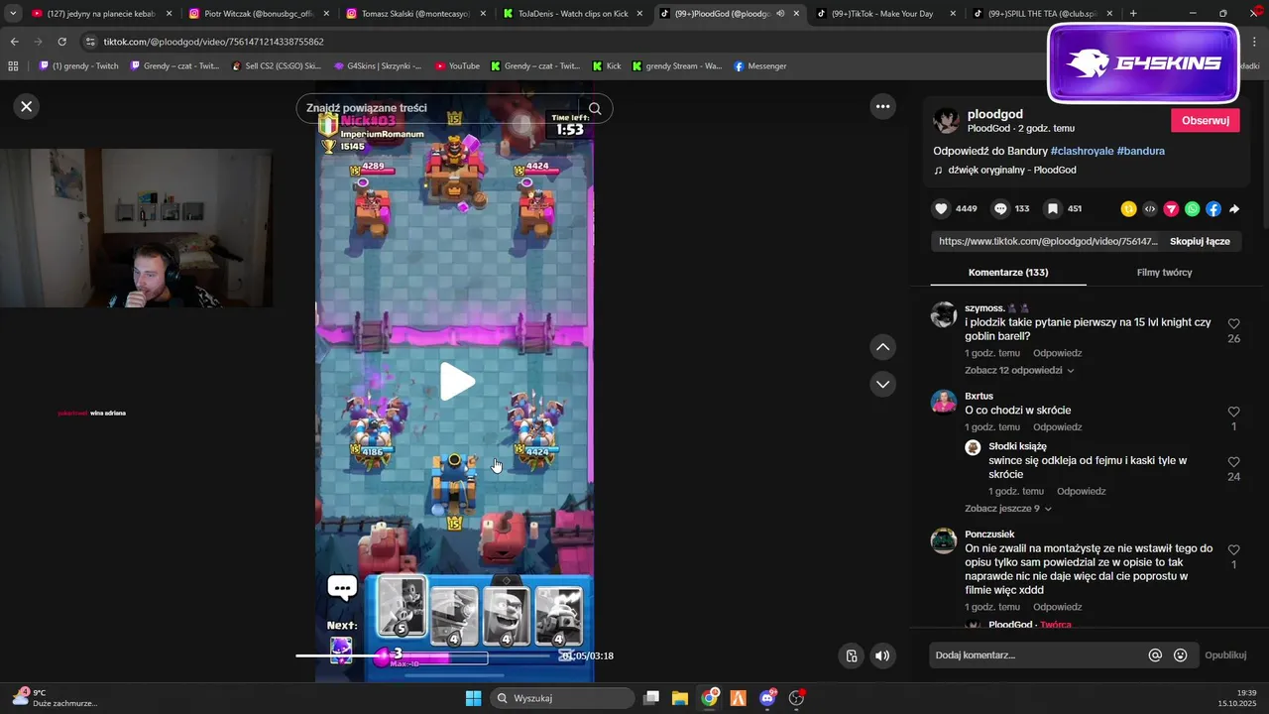Switch to SPILL THE TEA tab

[x=1041, y=14]
